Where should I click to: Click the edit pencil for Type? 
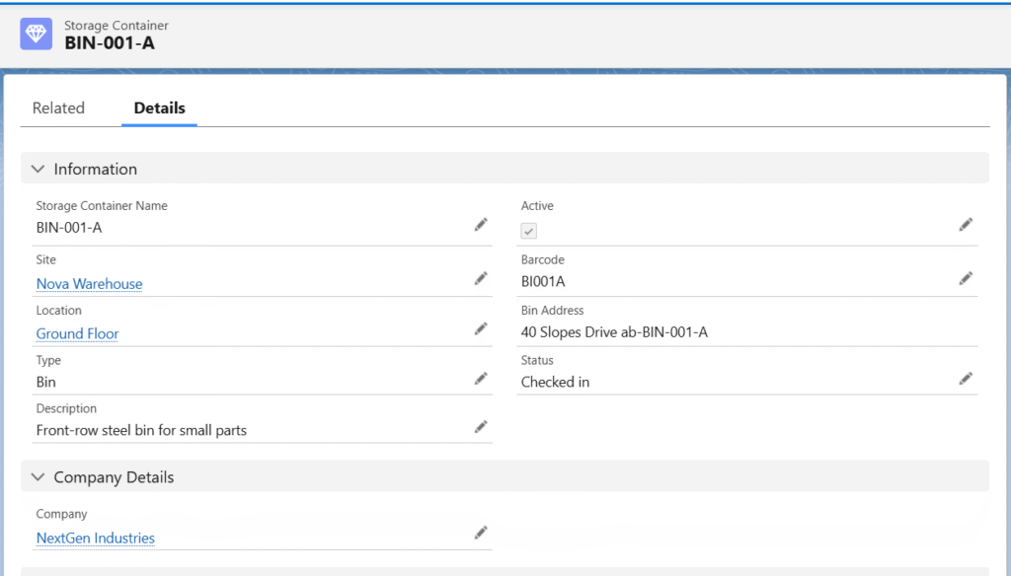[481, 379]
